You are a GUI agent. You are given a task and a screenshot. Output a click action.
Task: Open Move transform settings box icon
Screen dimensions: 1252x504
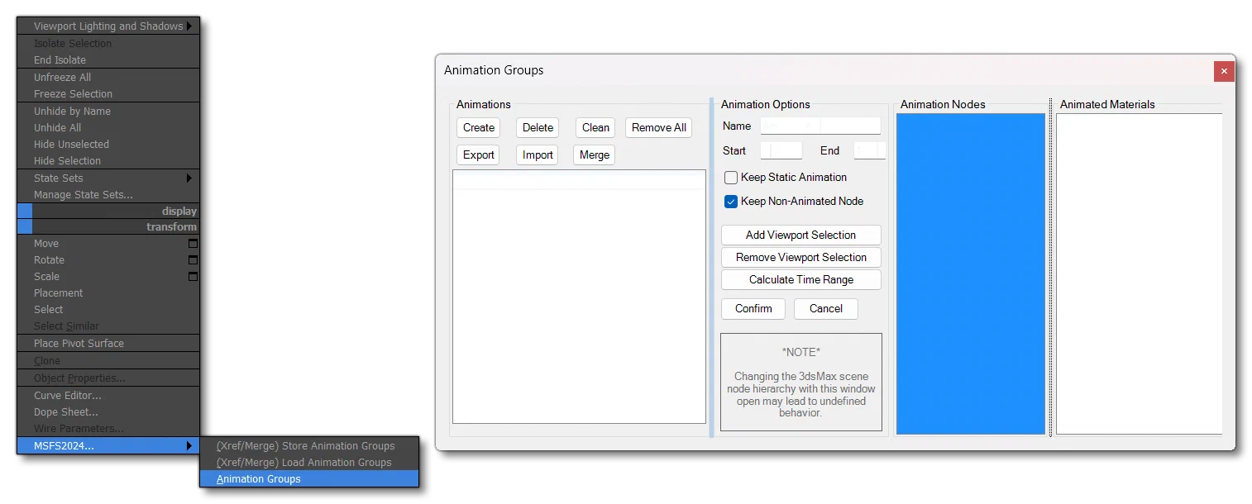193,244
